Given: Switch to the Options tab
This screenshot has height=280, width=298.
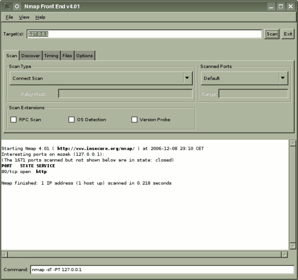Looking at the screenshot, I should click(x=84, y=56).
